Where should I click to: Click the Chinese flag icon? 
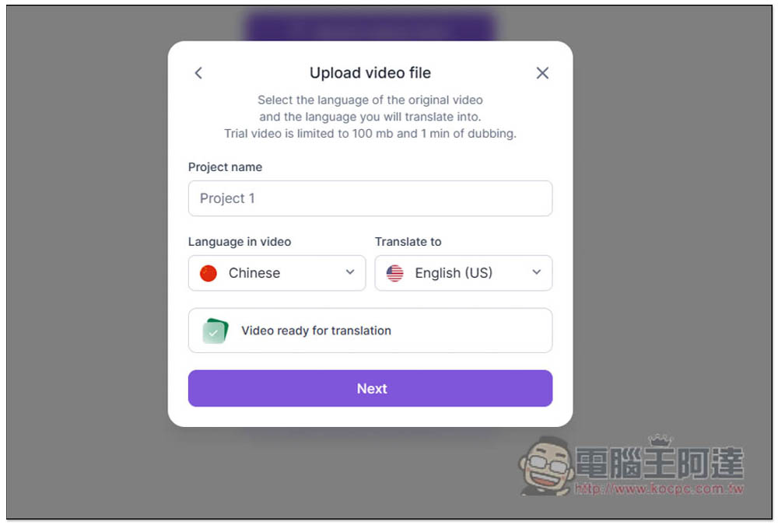click(209, 273)
